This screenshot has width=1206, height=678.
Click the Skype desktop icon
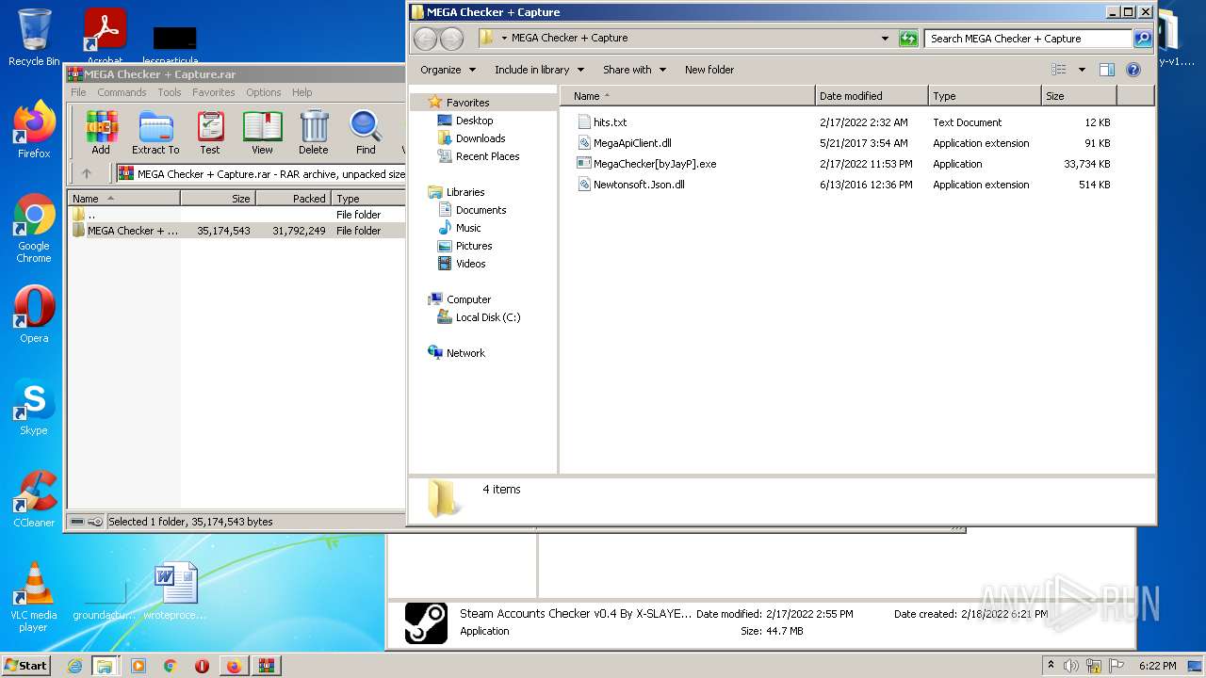click(x=34, y=408)
